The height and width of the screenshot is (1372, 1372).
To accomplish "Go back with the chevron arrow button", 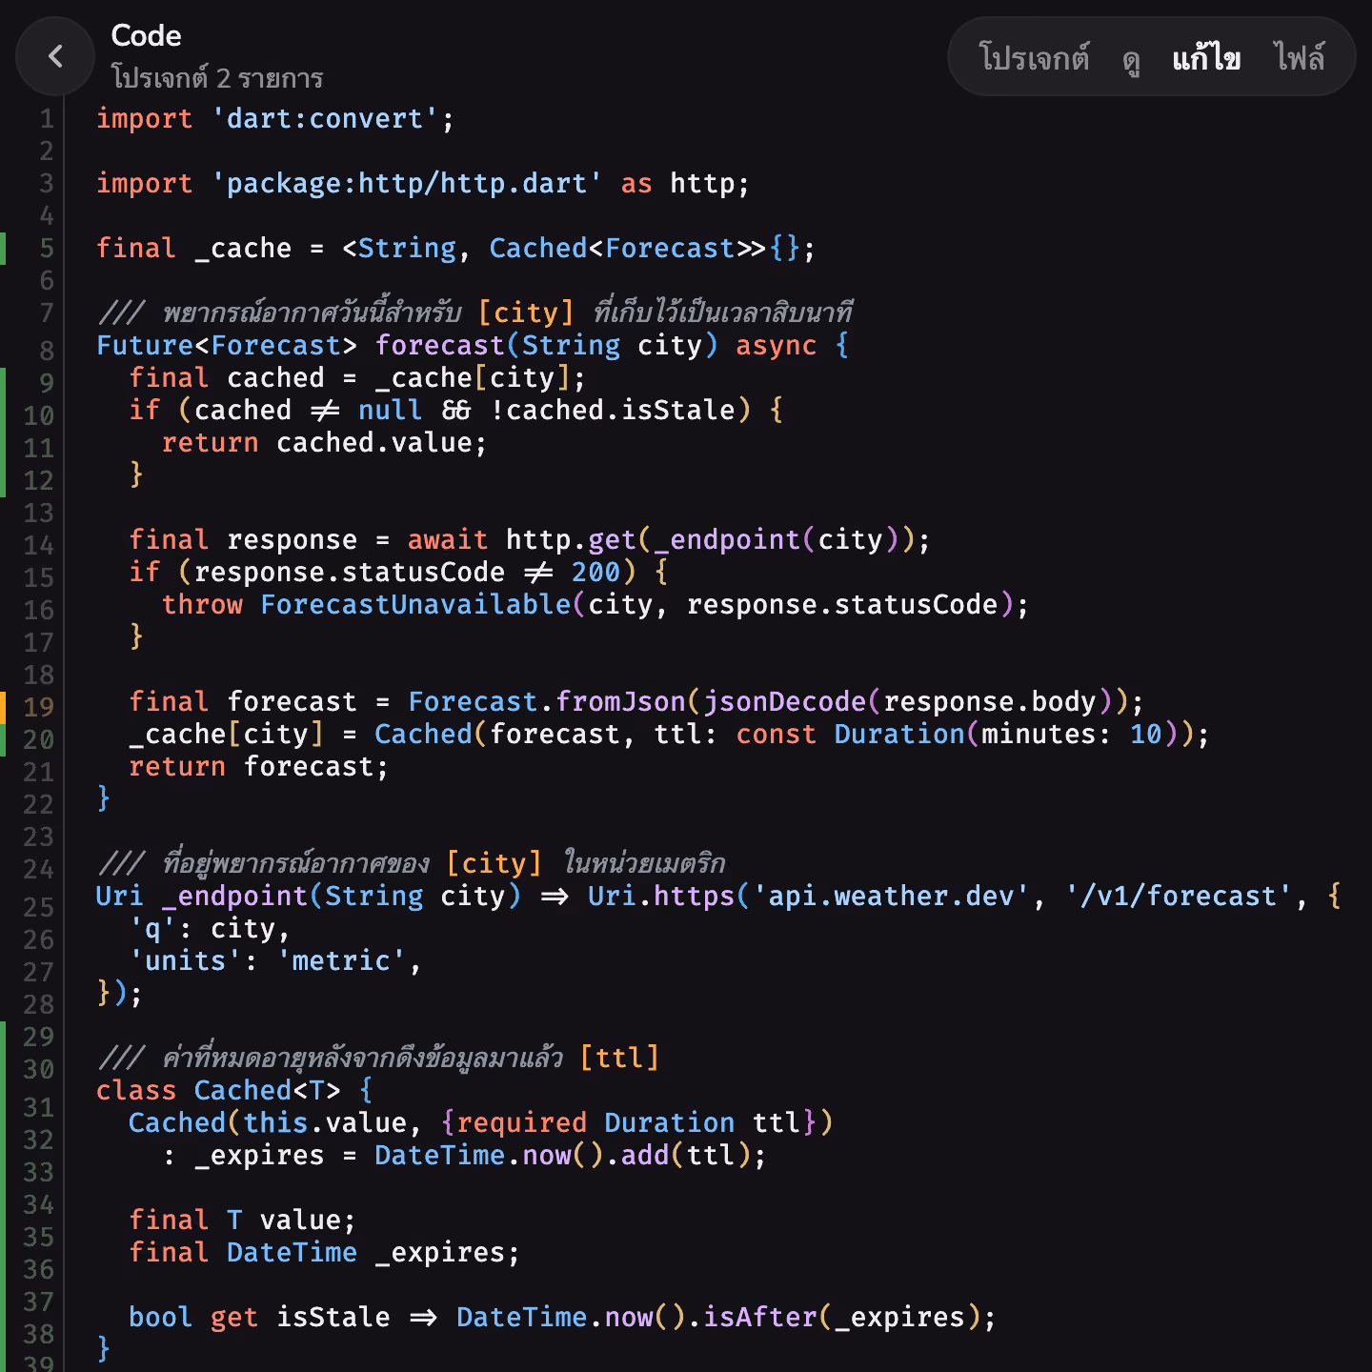I will (x=55, y=56).
